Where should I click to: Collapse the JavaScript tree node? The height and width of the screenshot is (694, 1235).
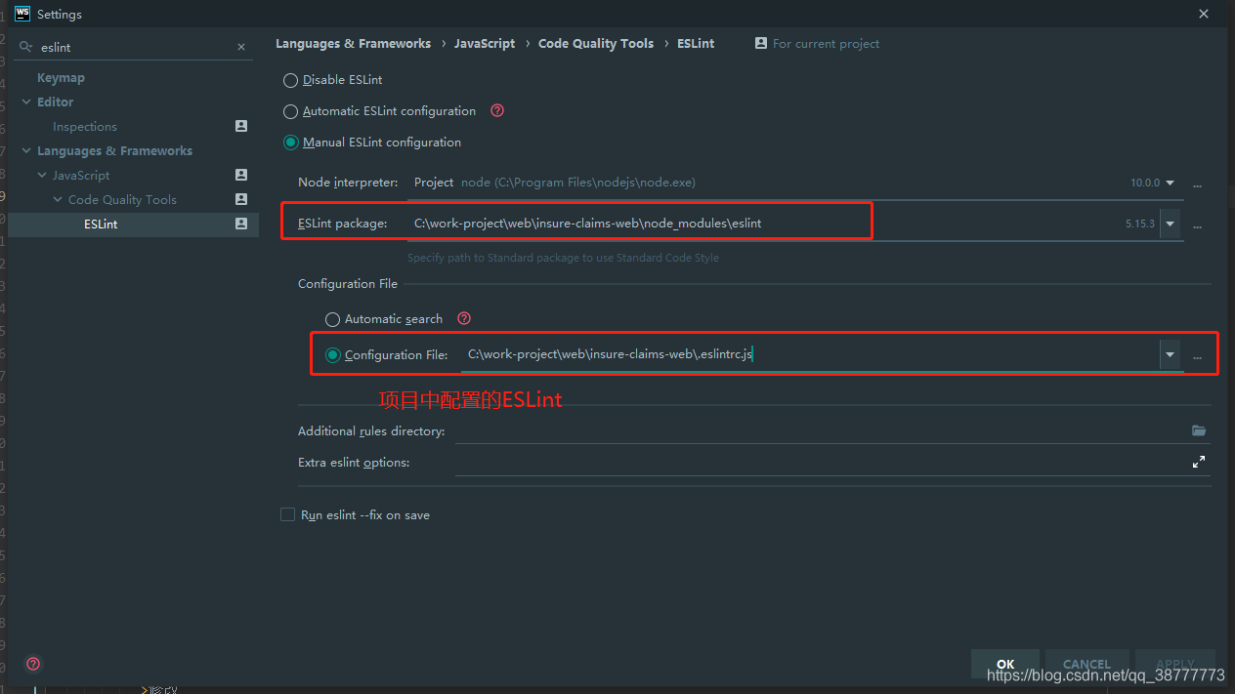pyautogui.click(x=42, y=175)
